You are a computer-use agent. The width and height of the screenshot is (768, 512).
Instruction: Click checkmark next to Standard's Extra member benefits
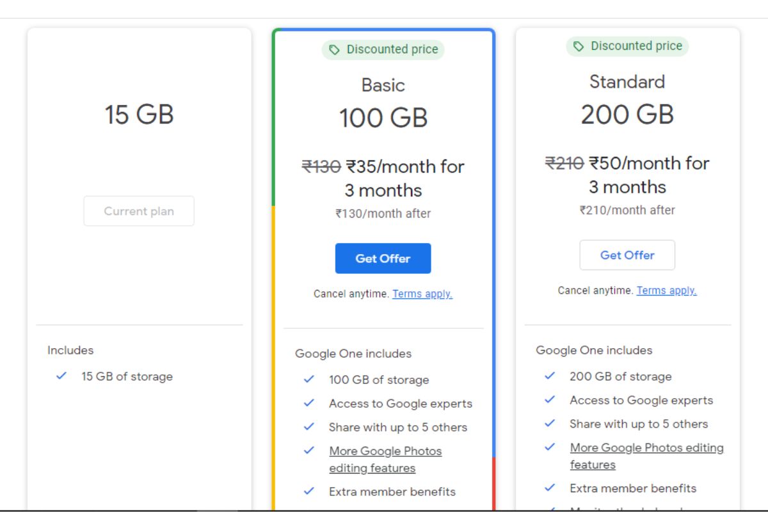(x=548, y=488)
